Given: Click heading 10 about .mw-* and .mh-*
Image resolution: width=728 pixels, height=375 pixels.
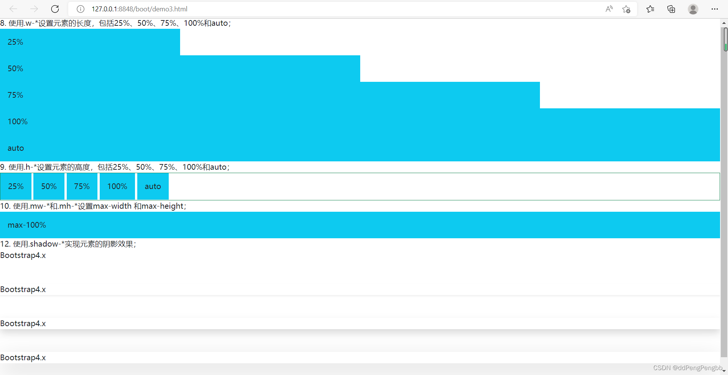Looking at the screenshot, I should pyautogui.click(x=93, y=206).
